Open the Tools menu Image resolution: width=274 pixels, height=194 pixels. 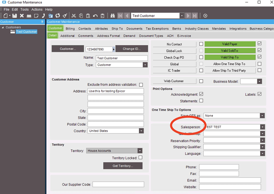(x=25, y=10)
